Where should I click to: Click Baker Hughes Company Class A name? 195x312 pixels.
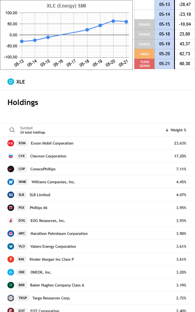(x=57, y=285)
